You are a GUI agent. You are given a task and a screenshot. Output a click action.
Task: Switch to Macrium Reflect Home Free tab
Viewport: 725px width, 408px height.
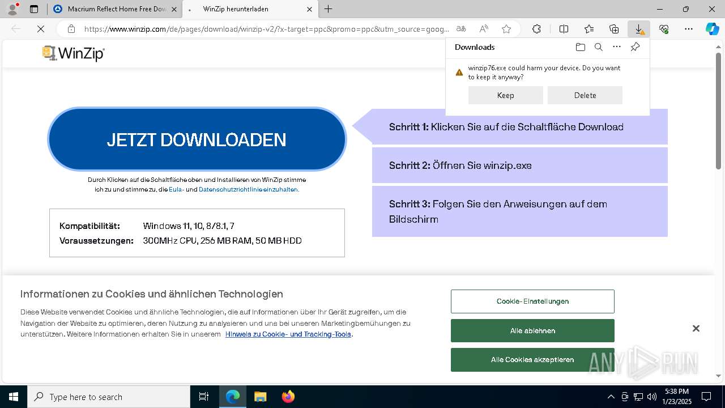click(114, 9)
